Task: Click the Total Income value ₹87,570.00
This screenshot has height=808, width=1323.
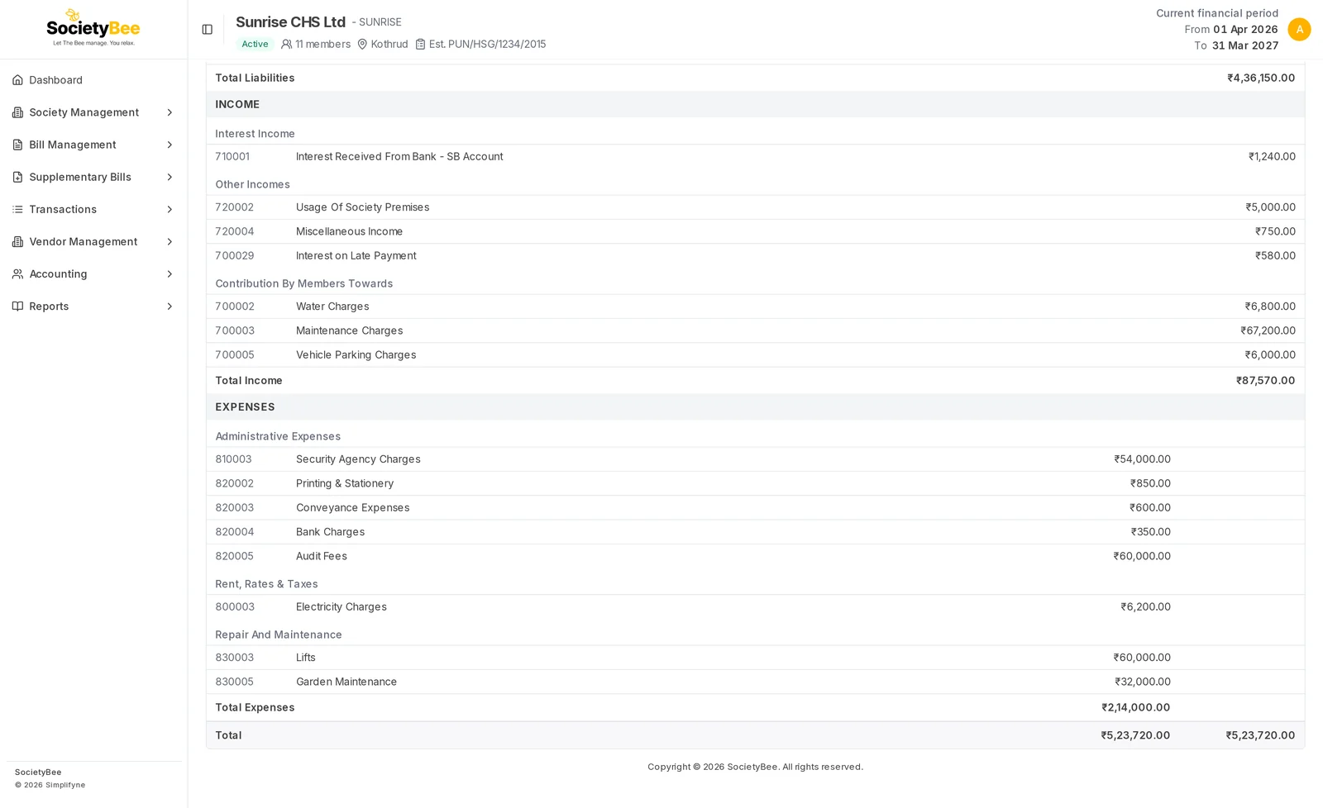Action: point(1265,380)
